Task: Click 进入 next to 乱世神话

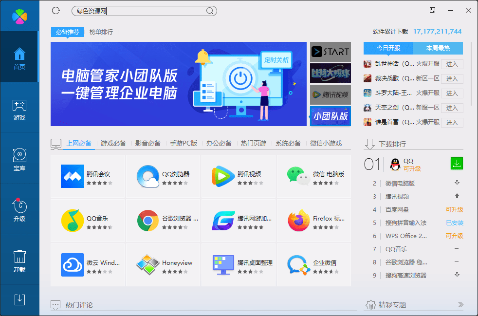Action: 451,64
